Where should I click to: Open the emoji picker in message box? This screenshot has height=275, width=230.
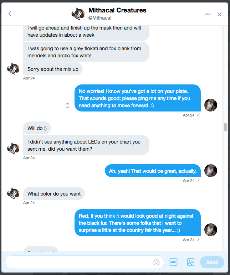(x=157, y=262)
